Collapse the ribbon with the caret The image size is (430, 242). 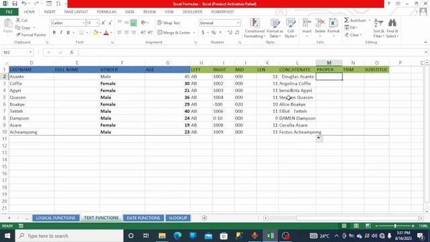425,42
